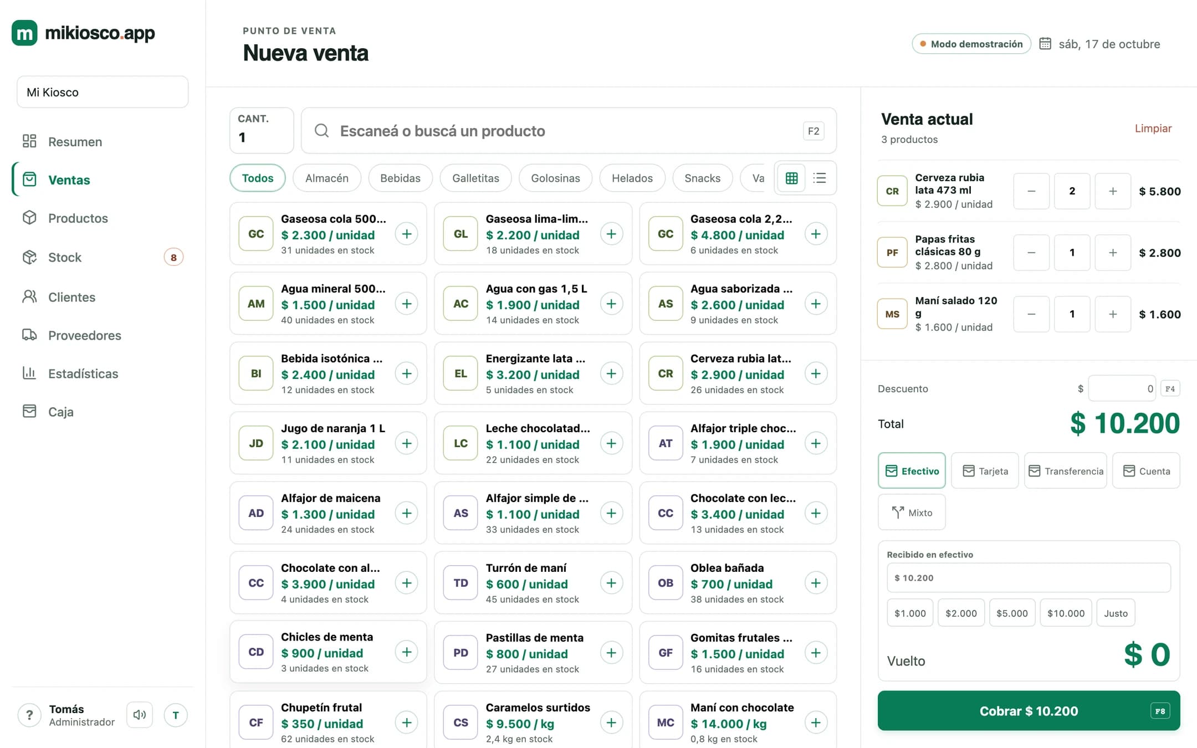Add Turrón de maní to the cart
The image size is (1197, 748).
pyautogui.click(x=611, y=583)
